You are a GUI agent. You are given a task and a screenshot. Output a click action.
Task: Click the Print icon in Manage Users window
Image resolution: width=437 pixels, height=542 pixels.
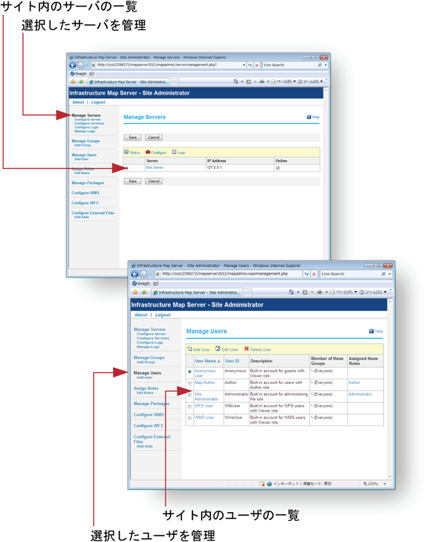point(320,292)
